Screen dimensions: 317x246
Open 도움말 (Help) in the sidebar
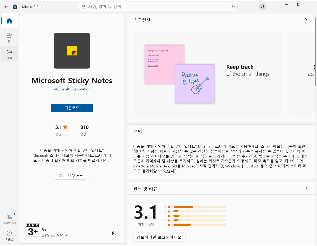click(x=9, y=235)
